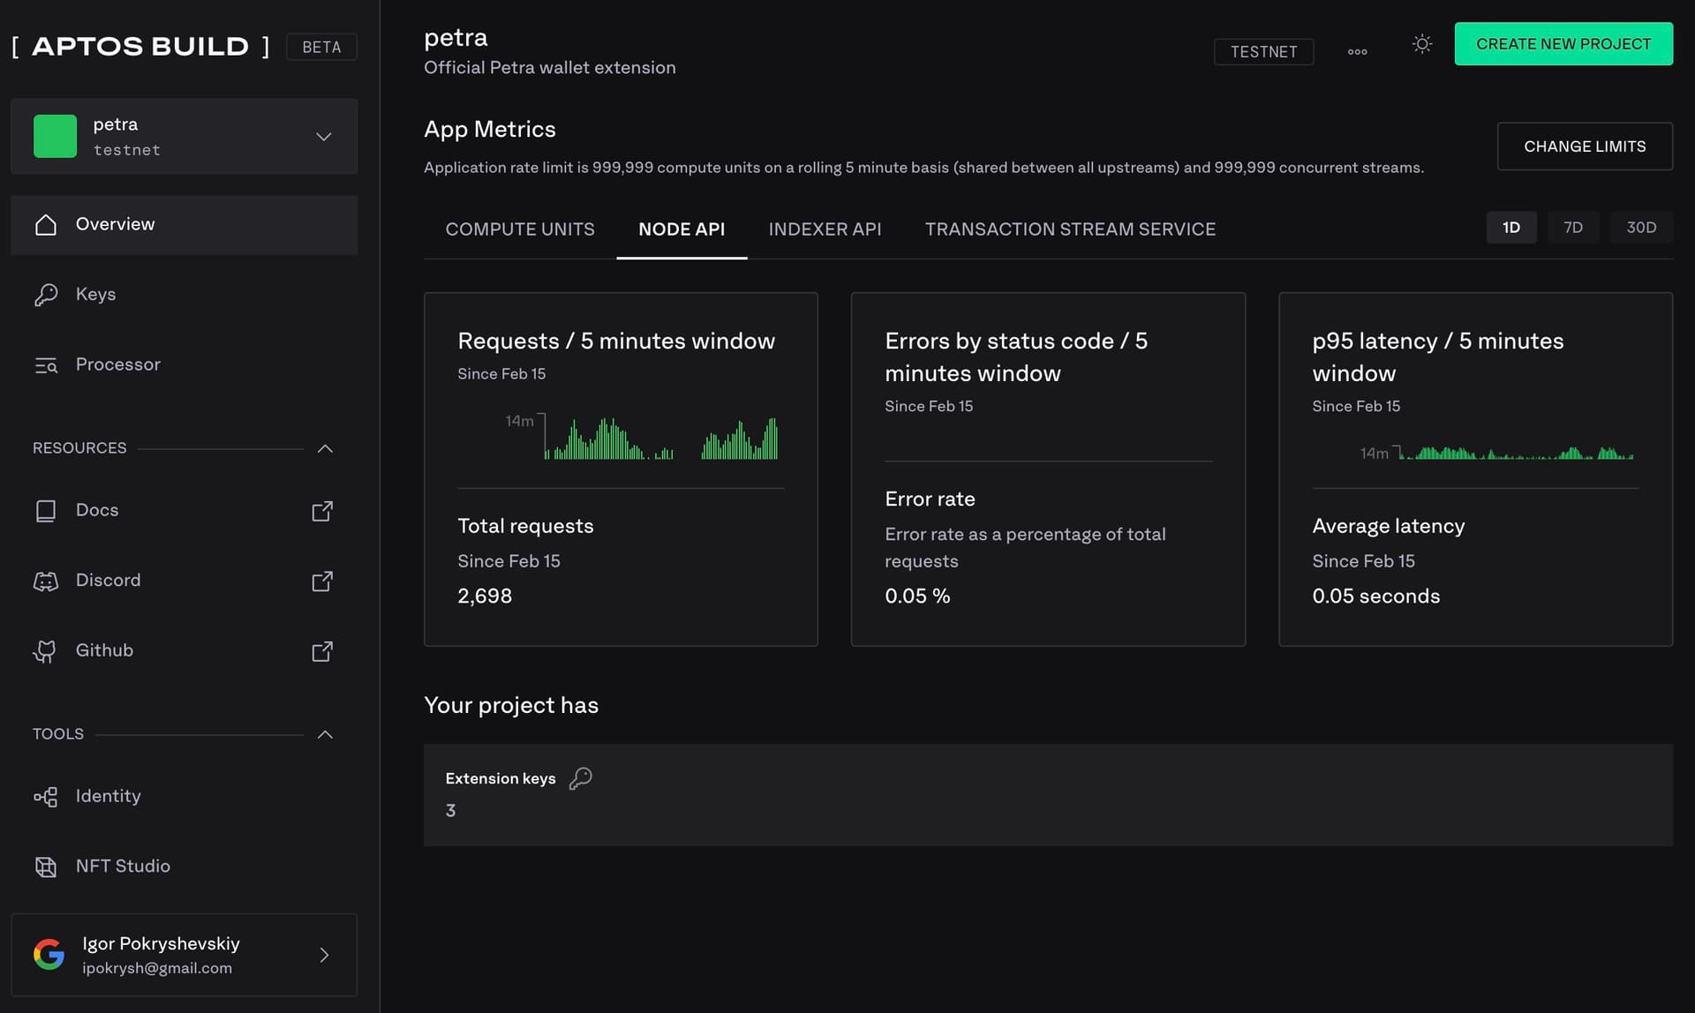This screenshot has height=1013, width=1695.
Task: Open Processor page in the sidebar
Action: point(184,364)
